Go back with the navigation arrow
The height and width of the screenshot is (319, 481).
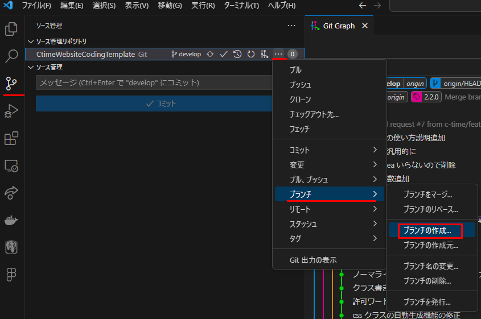(363, 6)
